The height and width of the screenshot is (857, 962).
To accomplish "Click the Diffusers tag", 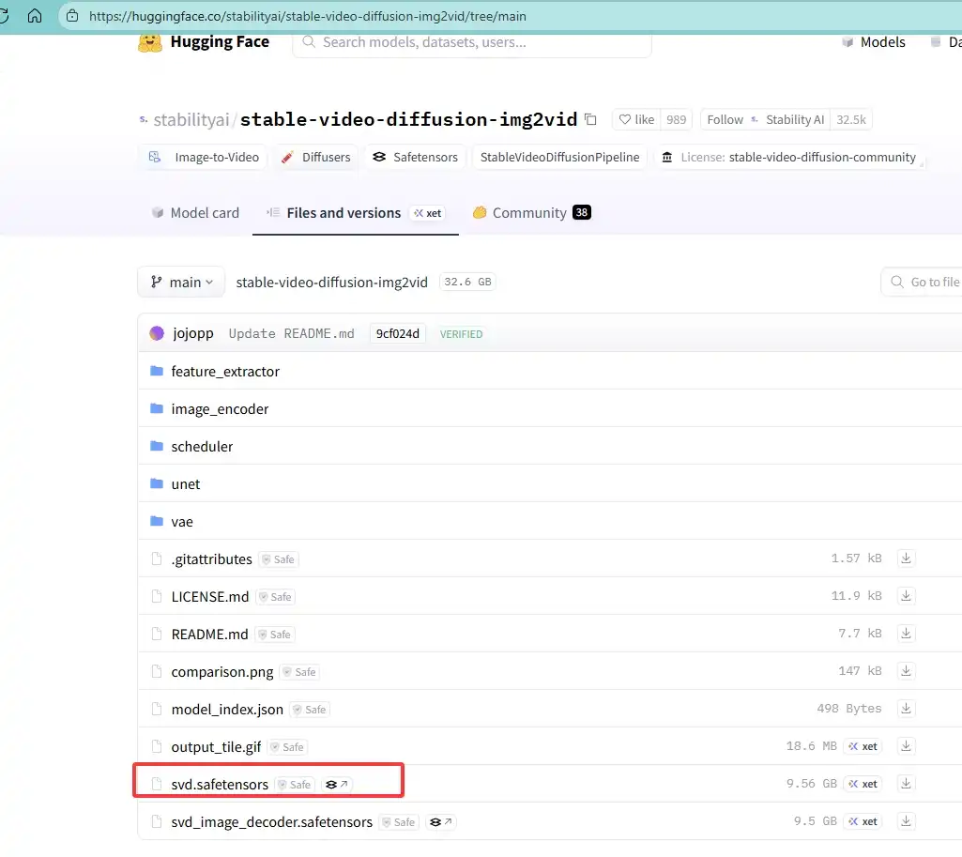I will click(x=315, y=157).
